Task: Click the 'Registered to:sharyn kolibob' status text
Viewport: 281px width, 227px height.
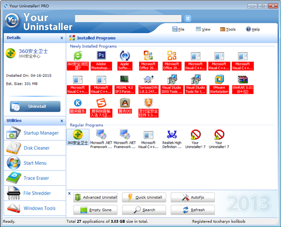Action: point(219,221)
